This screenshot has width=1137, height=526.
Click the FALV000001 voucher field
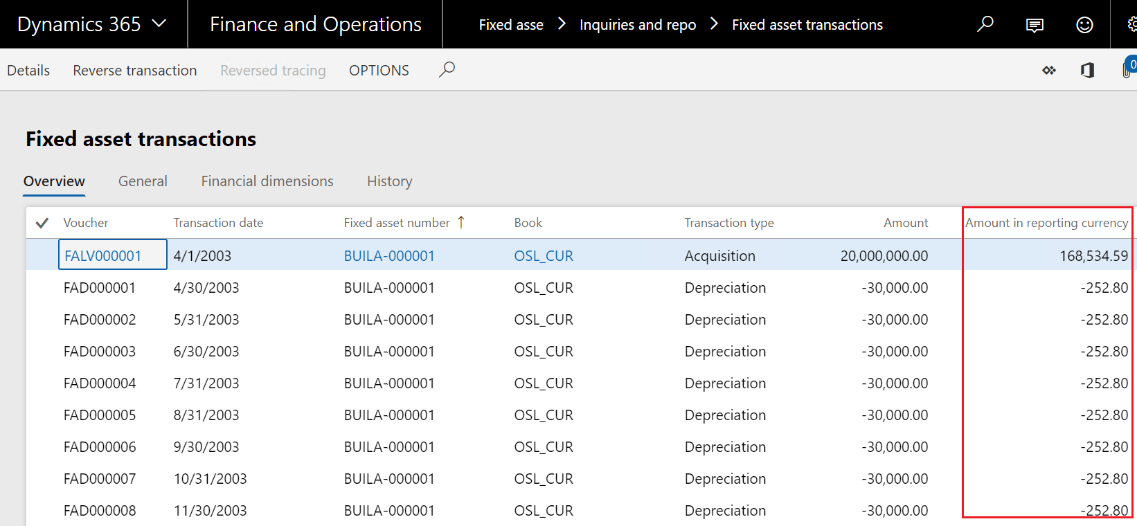click(112, 255)
